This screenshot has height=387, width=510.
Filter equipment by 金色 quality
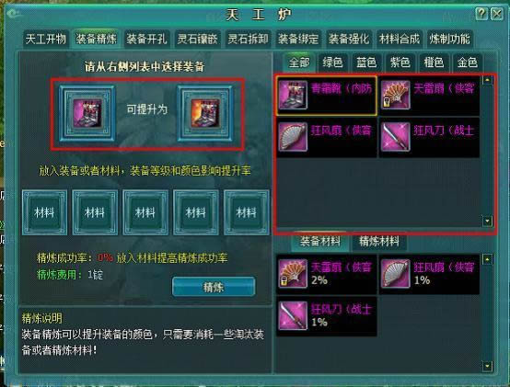[468, 62]
